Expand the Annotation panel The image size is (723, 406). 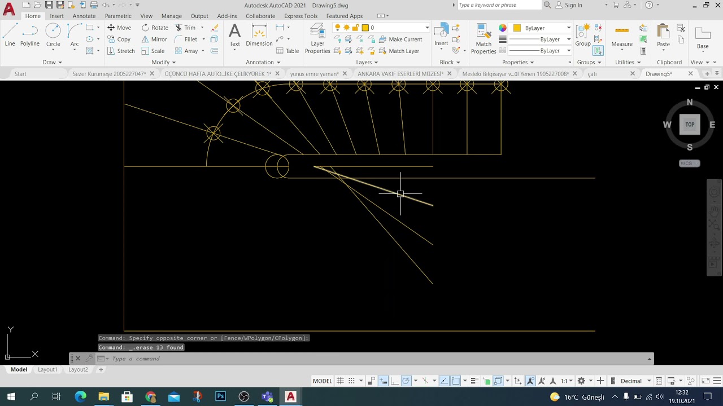point(263,62)
